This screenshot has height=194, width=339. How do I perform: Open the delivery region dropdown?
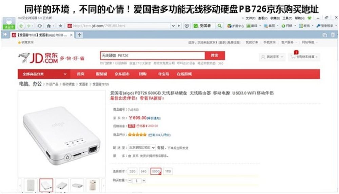[x=142, y=148]
